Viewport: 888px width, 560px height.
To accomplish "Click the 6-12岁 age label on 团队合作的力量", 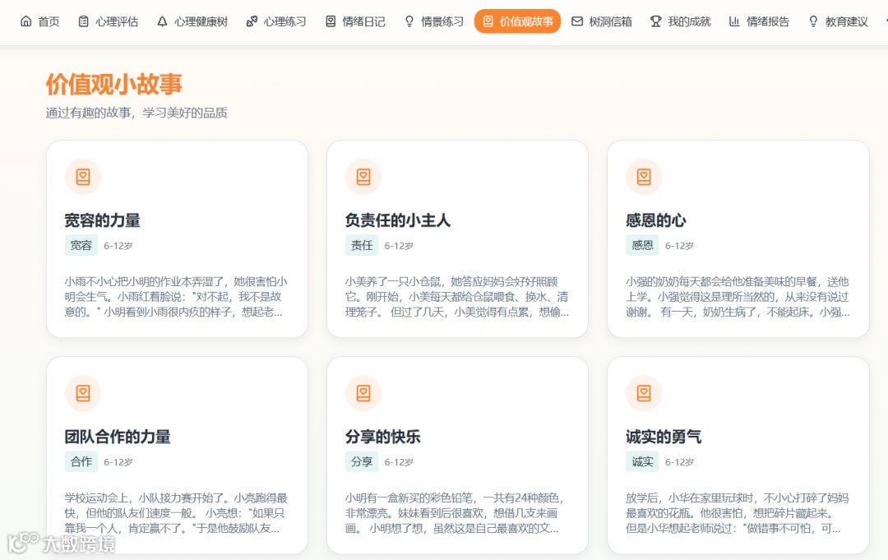I will 118,462.
